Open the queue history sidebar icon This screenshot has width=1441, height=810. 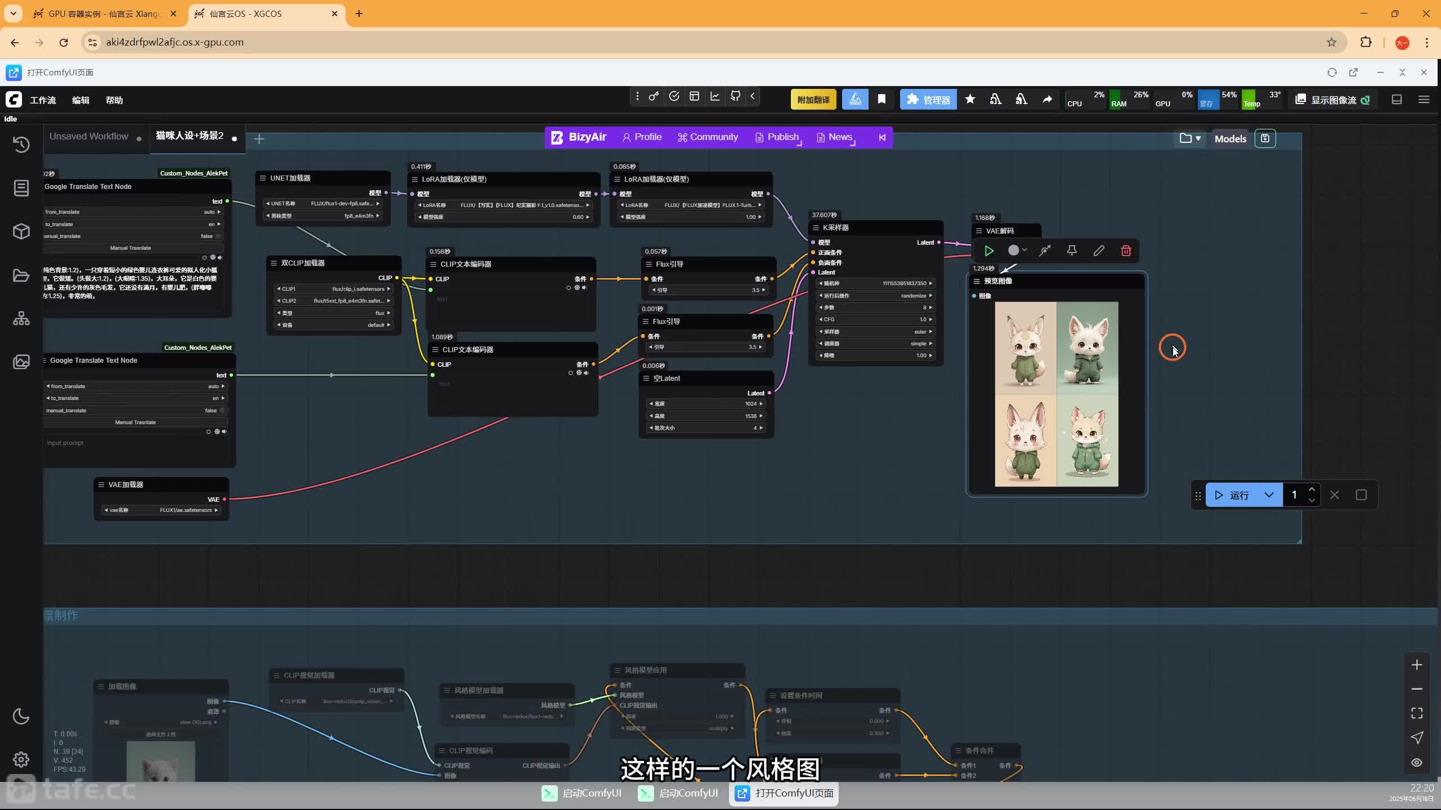click(x=21, y=145)
